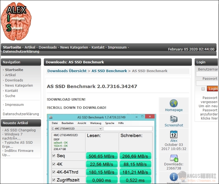The width and height of the screenshot is (219, 184).
Task: Click the blue info Version icon
Action: pyautogui.click(x=174, y=177)
